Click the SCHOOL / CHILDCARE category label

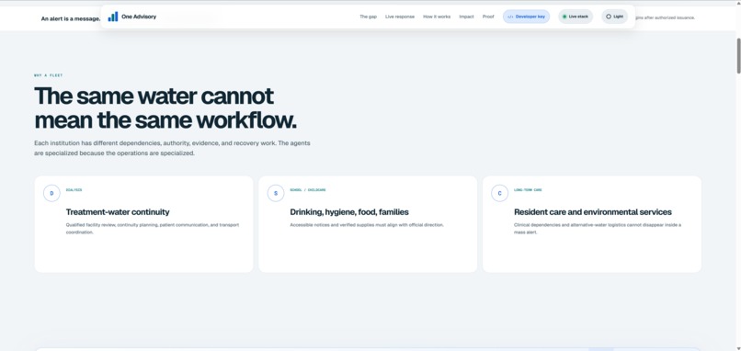308,190
